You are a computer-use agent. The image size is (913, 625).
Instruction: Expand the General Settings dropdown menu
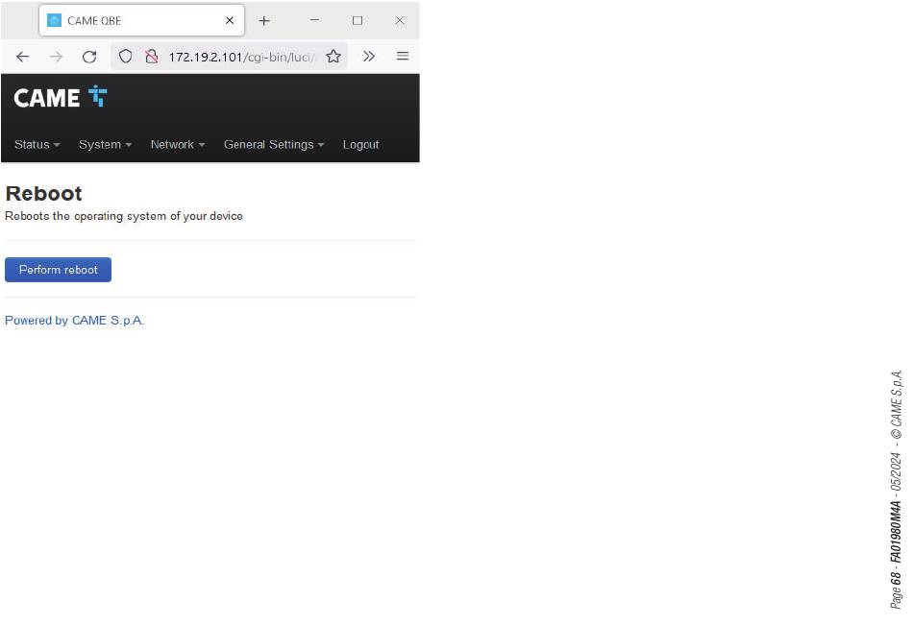(x=274, y=144)
